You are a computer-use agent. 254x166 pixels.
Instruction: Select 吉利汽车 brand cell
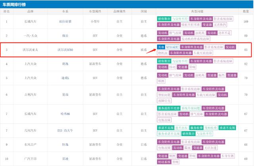click(x=30, y=95)
